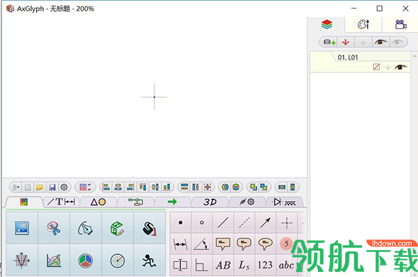
Task: Select the text cursor box tool
Action: 181,265
